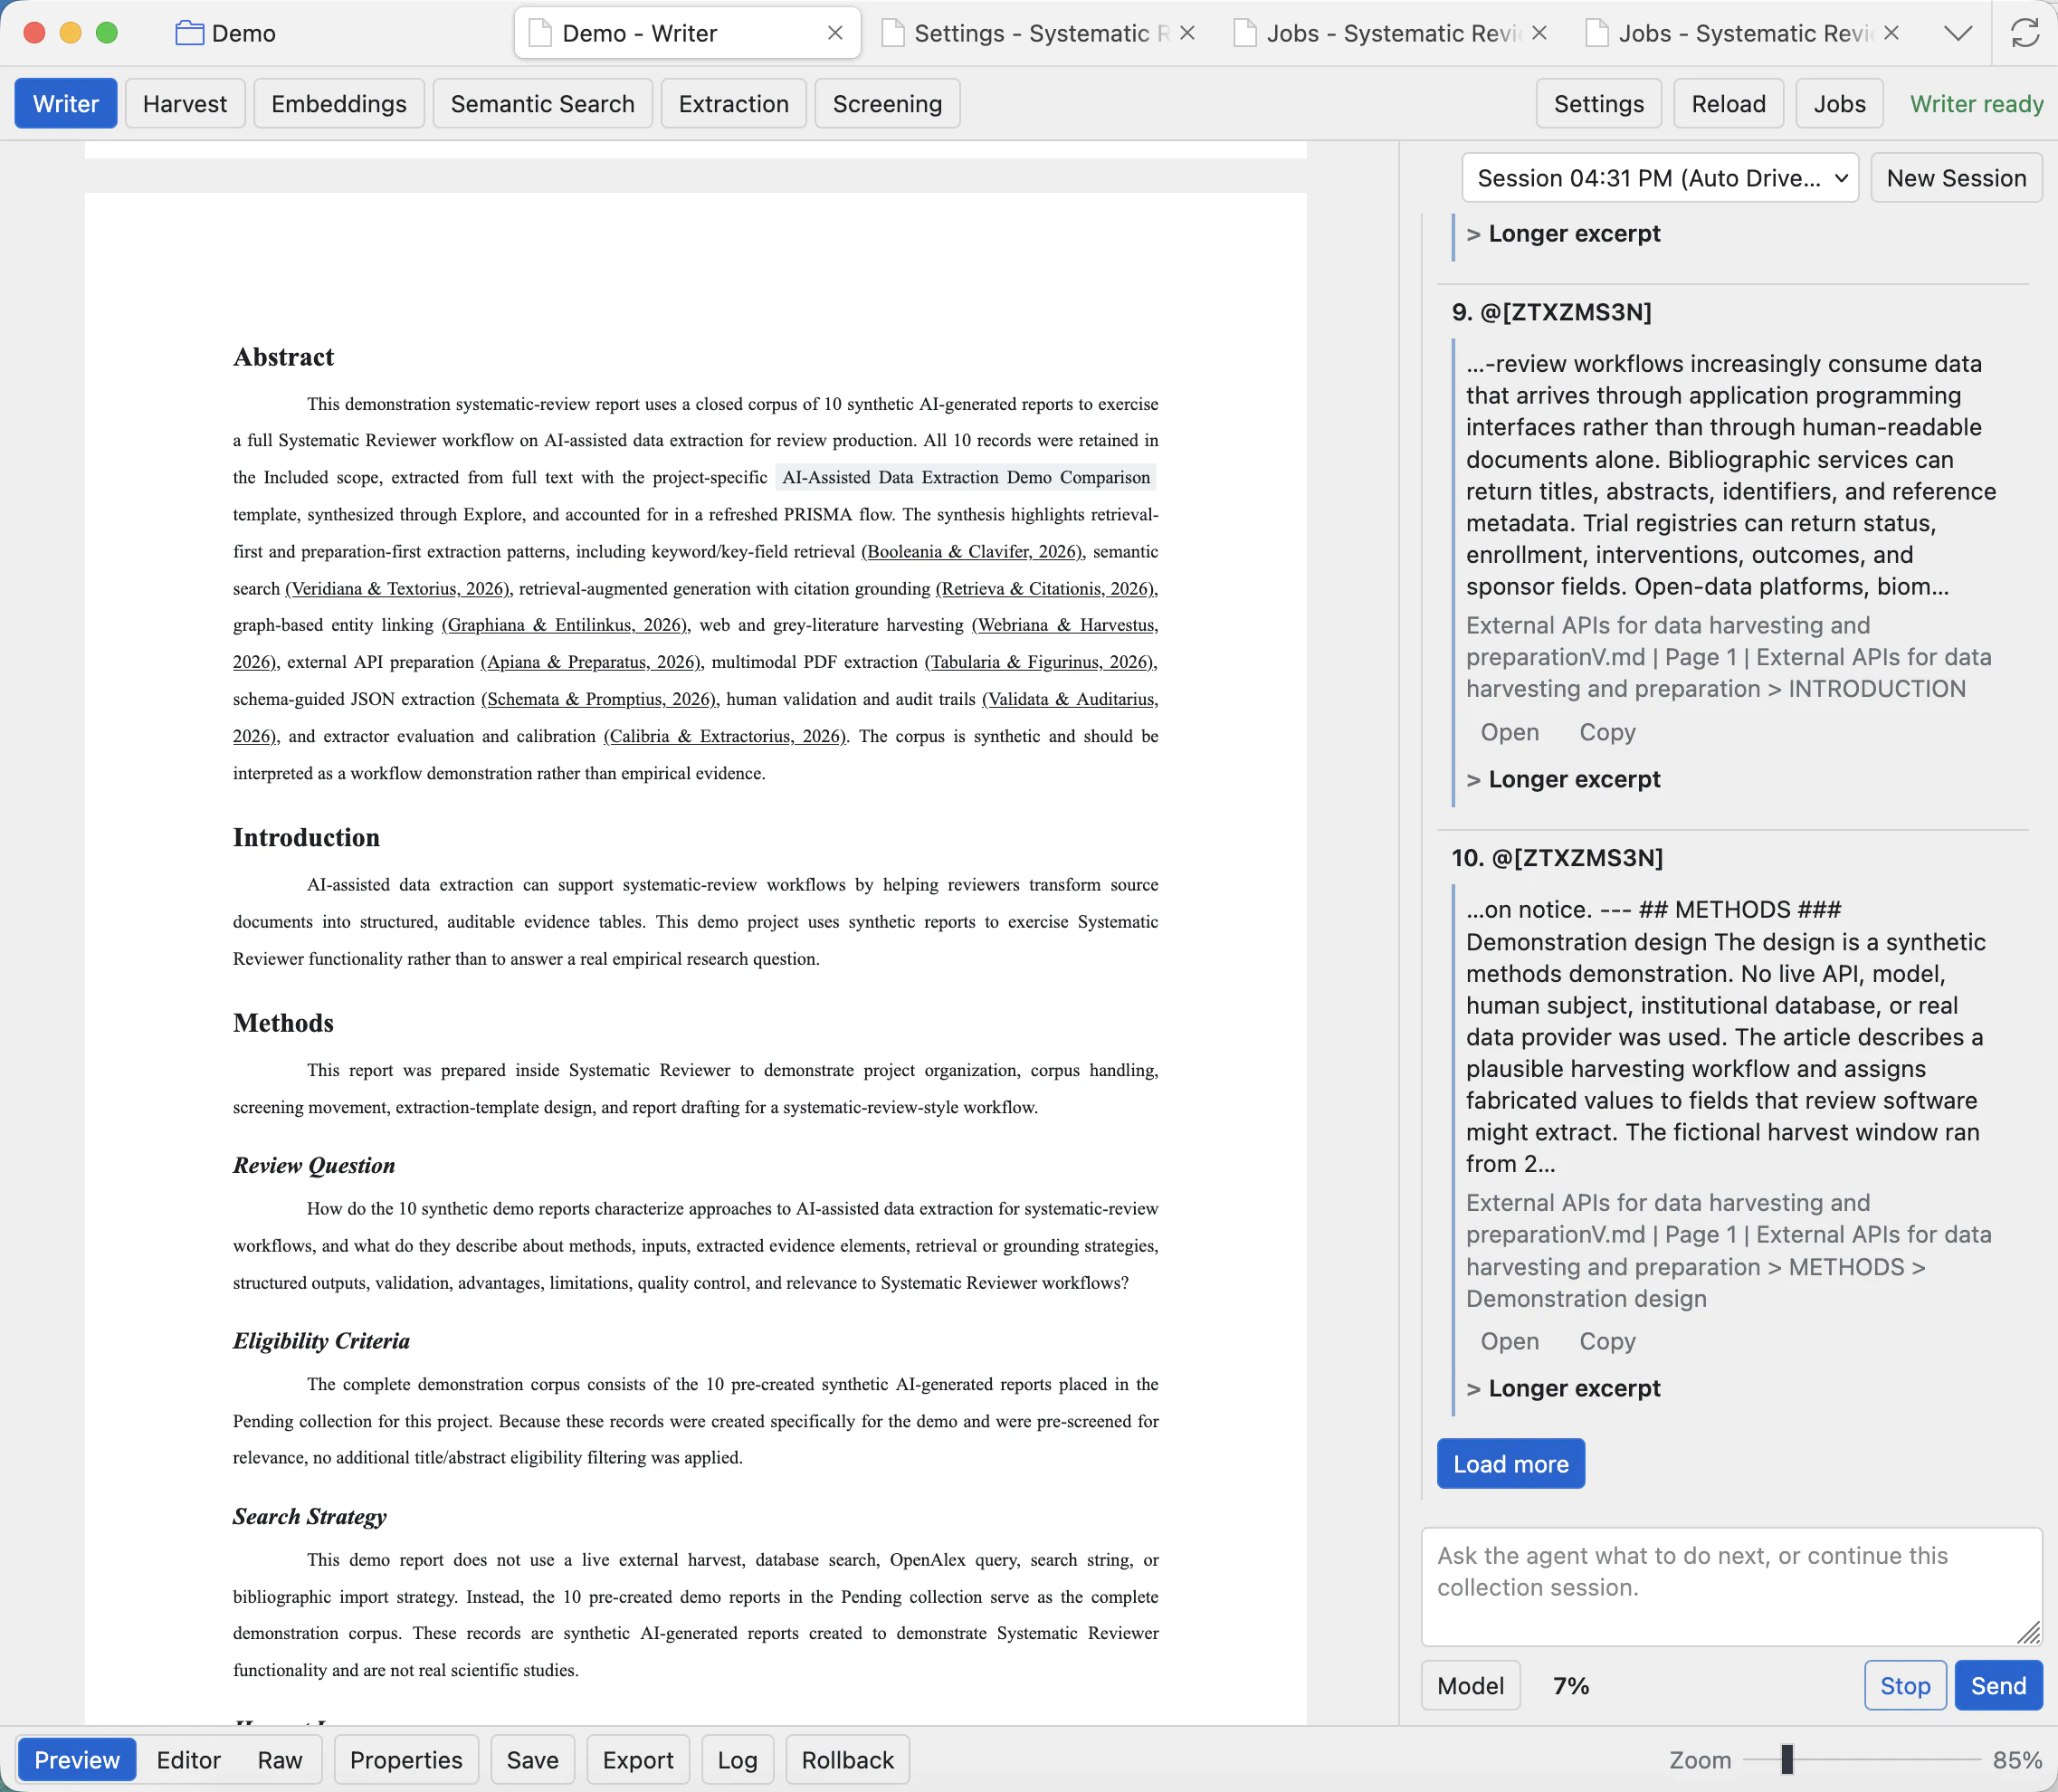Save the document
2058x1792 pixels.
[x=532, y=1760]
